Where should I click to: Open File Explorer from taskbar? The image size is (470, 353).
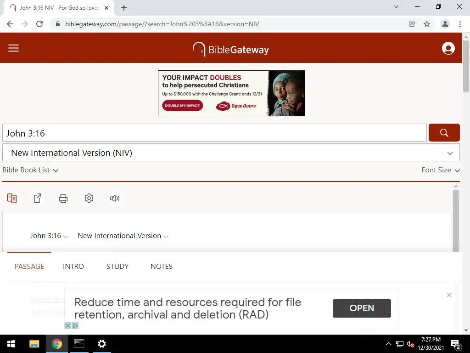pos(34,344)
